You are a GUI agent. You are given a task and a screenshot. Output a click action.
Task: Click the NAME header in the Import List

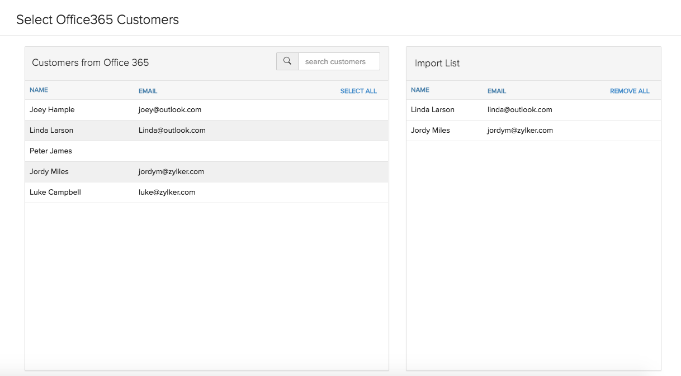pos(420,90)
